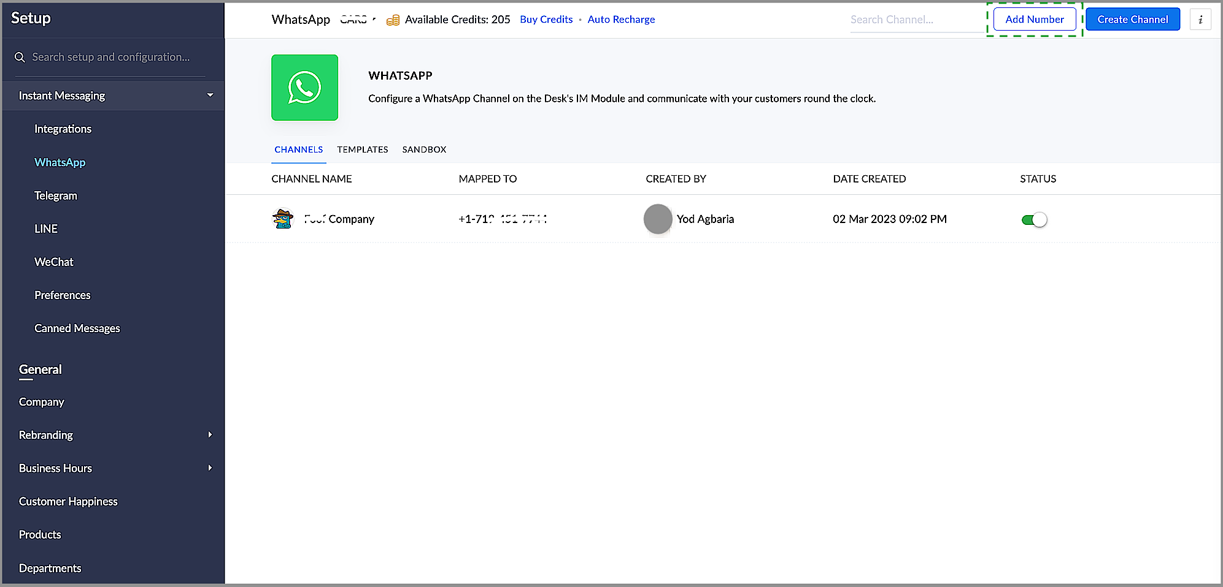Open Preferences in the sidebar
The image size is (1223, 587).
tap(63, 295)
